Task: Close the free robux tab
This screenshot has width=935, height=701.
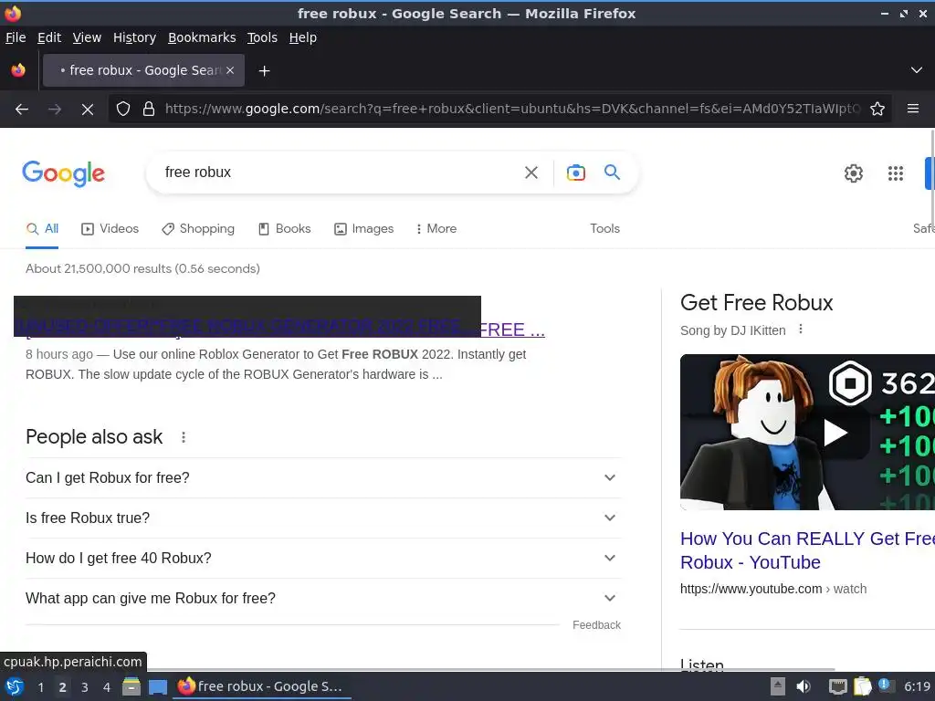Action: coord(230,70)
